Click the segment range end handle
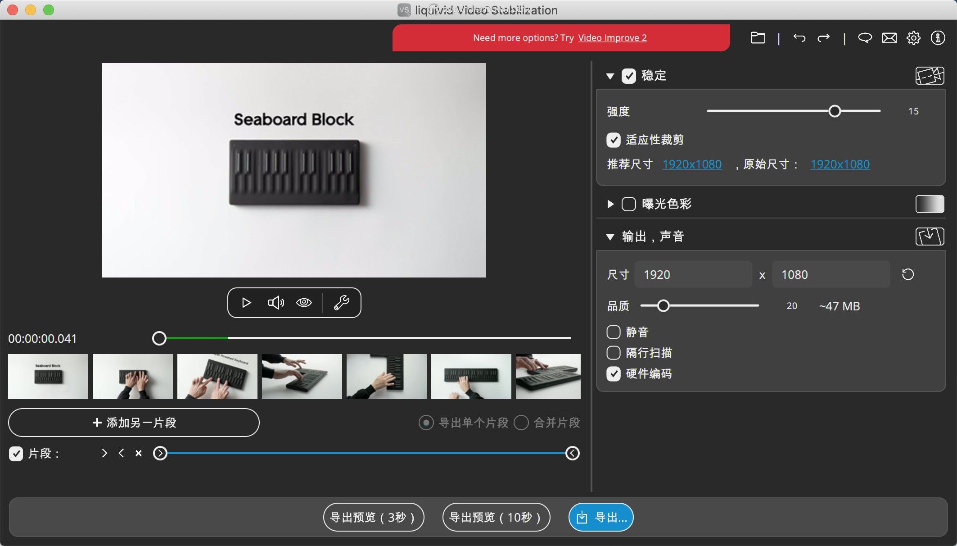957x546 pixels. [572, 453]
